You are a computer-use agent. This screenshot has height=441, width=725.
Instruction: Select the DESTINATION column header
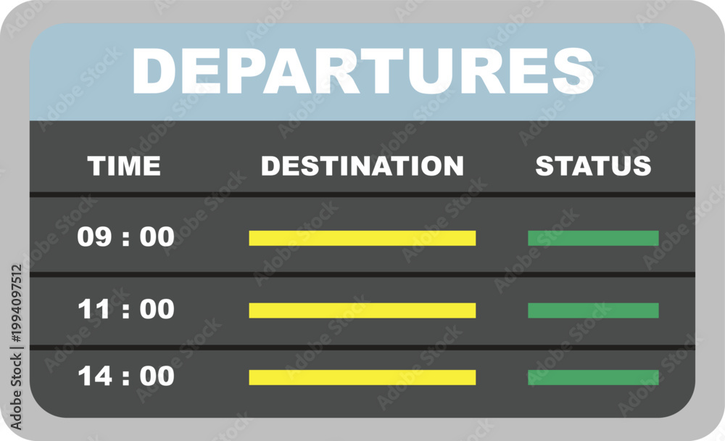(362, 165)
